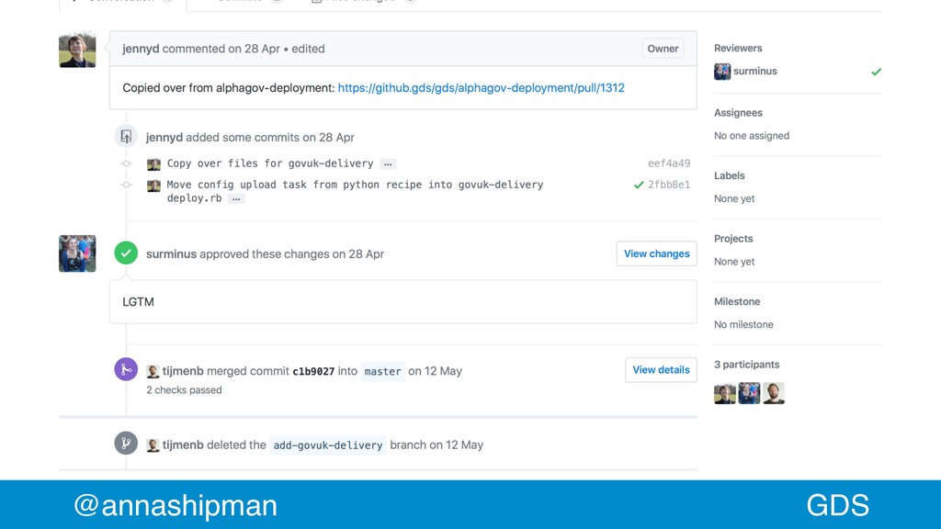The height and width of the screenshot is (529, 941).
Task: Click surminus username in approval line
Action: click(x=171, y=253)
